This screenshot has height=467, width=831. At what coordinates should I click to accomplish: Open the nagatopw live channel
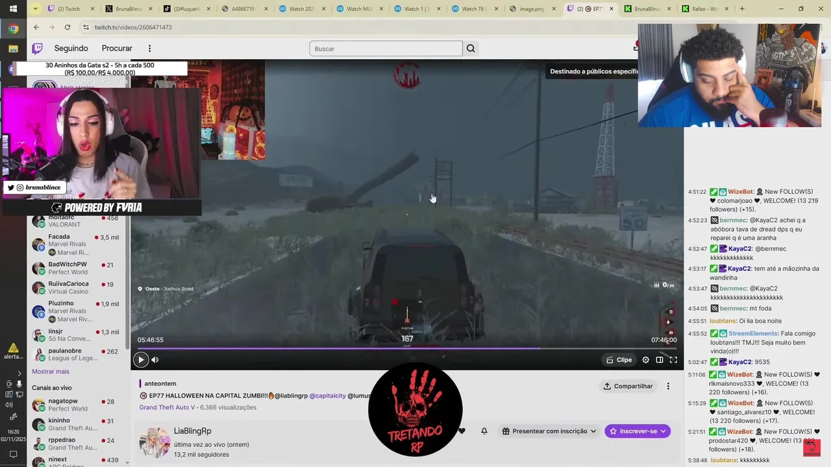point(78,405)
